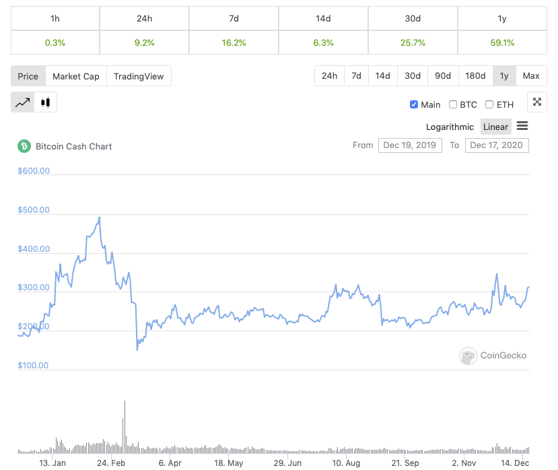Click the 59.1% change value
The height and width of the screenshot is (470, 558).
502,42
